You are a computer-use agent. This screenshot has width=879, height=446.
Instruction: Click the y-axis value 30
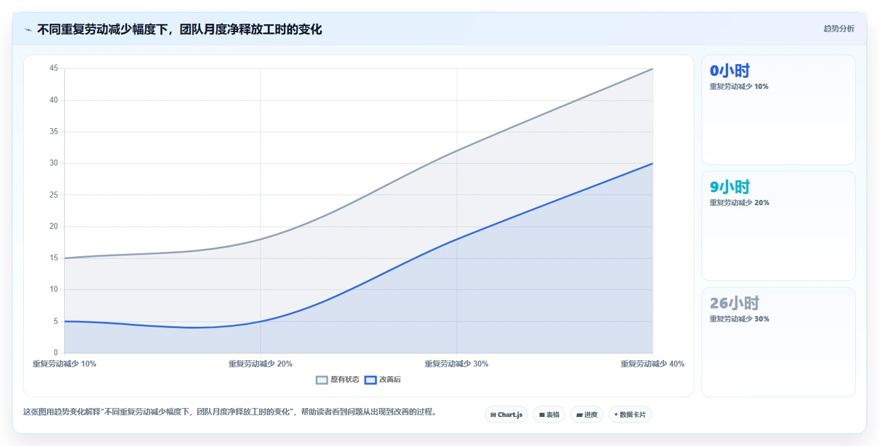click(54, 163)
